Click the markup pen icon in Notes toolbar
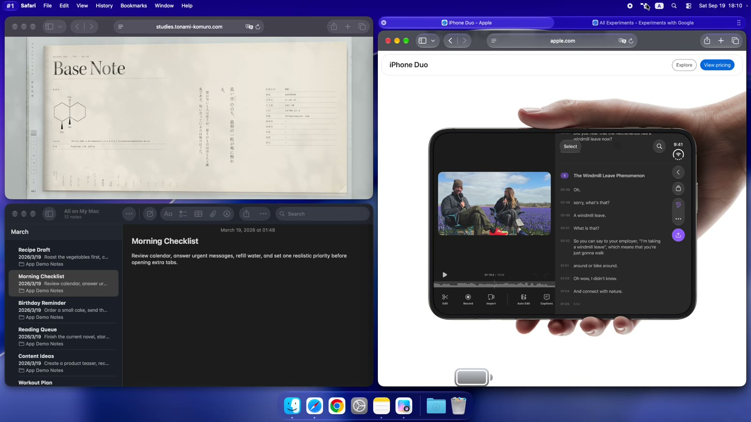751x422 pixels. pos(227,214)
